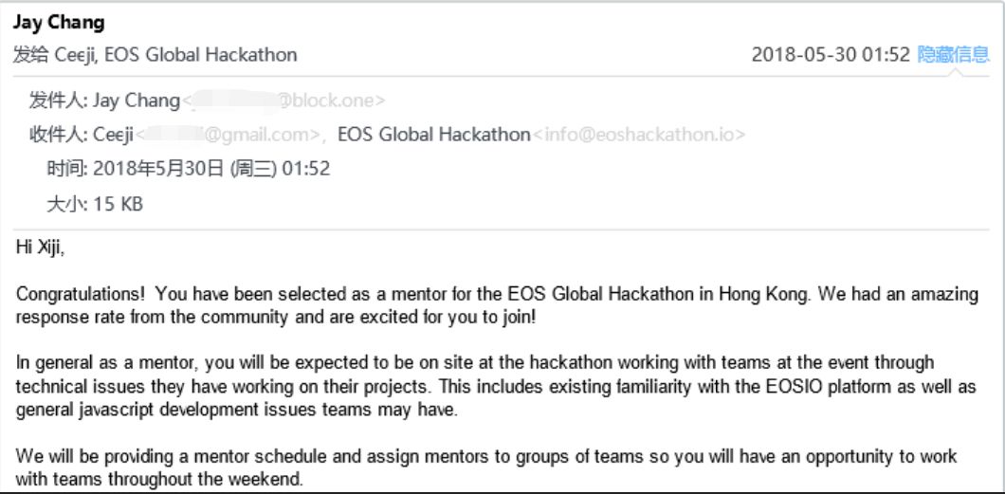Click the Hi Xiji greeting line

(41, 248)
